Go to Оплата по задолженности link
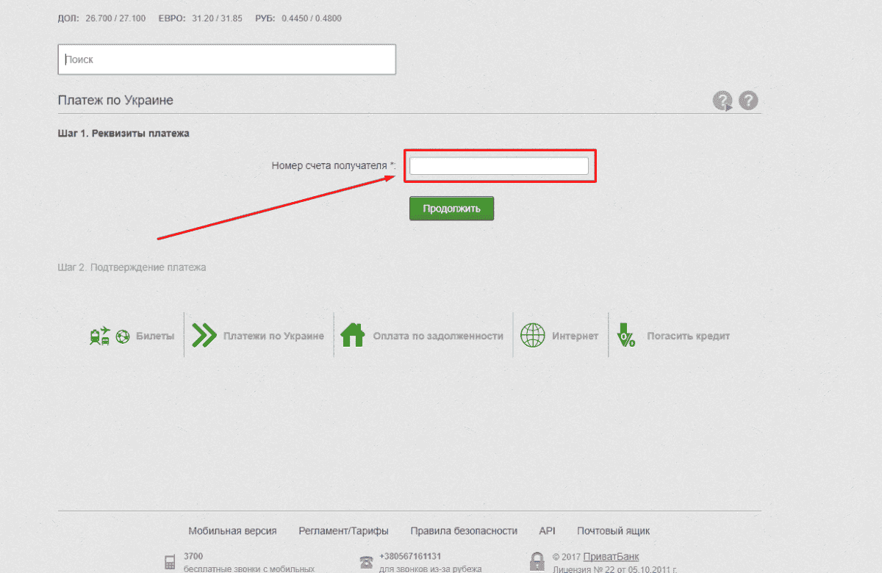The height and width of the screenshot is (573, 882). [x=437, y=336]
